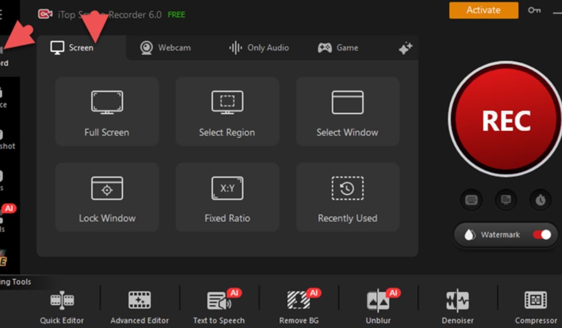Image resolution: width=562 pixels, height=328 pixels.
Task: Launch the Unblur AI tool
Action: (378, 307)
